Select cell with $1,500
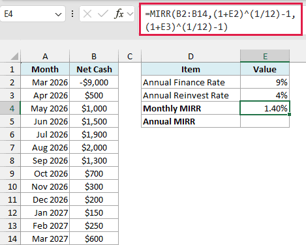 point(94,121)
